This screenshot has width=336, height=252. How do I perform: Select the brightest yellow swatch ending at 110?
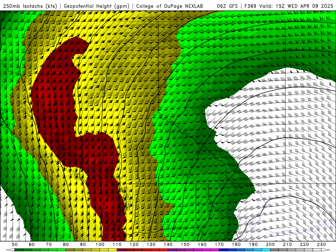tap(113, 250)
